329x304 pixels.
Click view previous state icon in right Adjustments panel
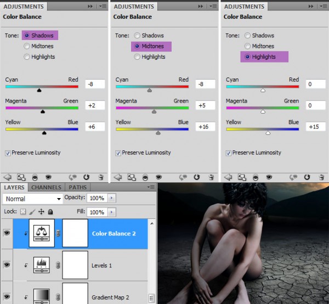click(x=293, y=177)
